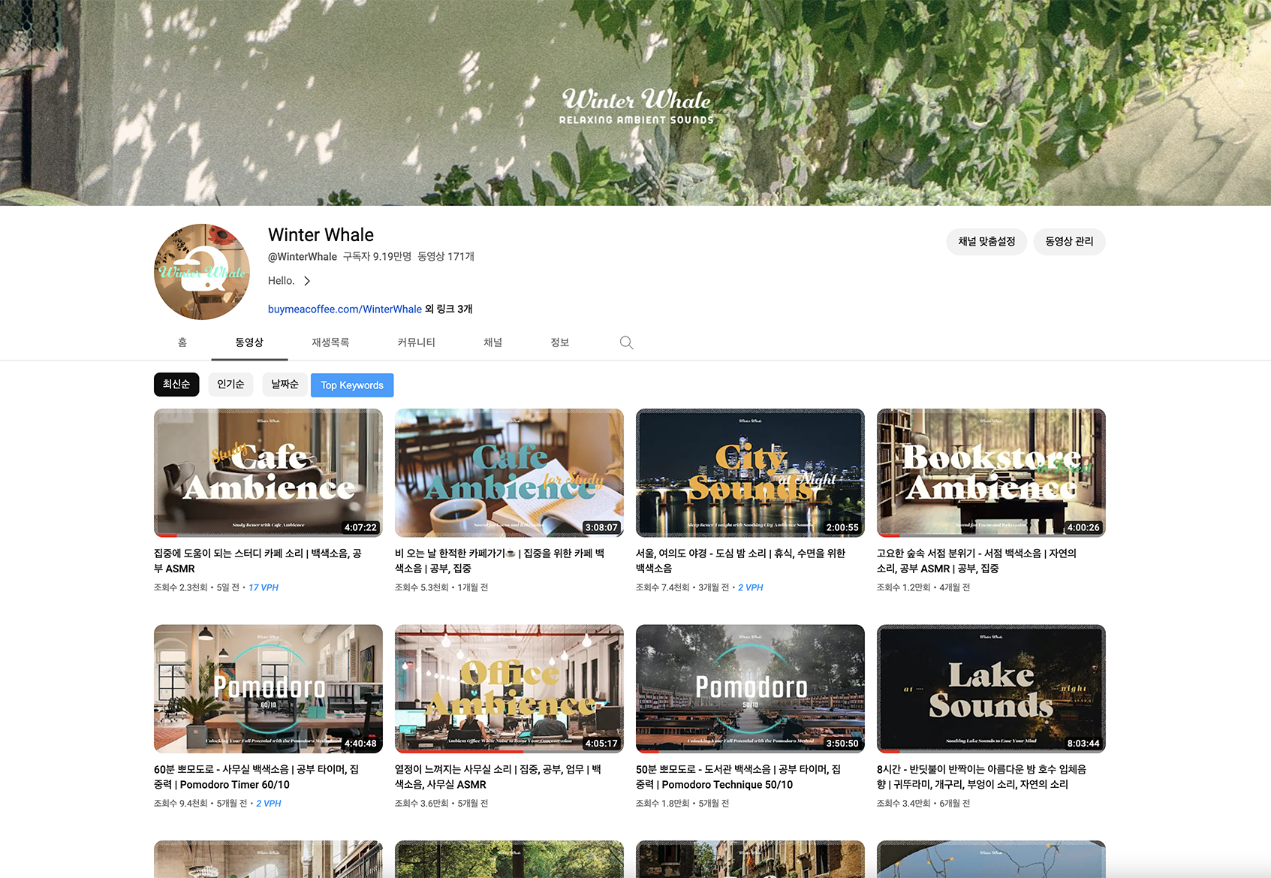
Task: Click the 2:00:55 duration badge
Action: (x=842, y=527)
